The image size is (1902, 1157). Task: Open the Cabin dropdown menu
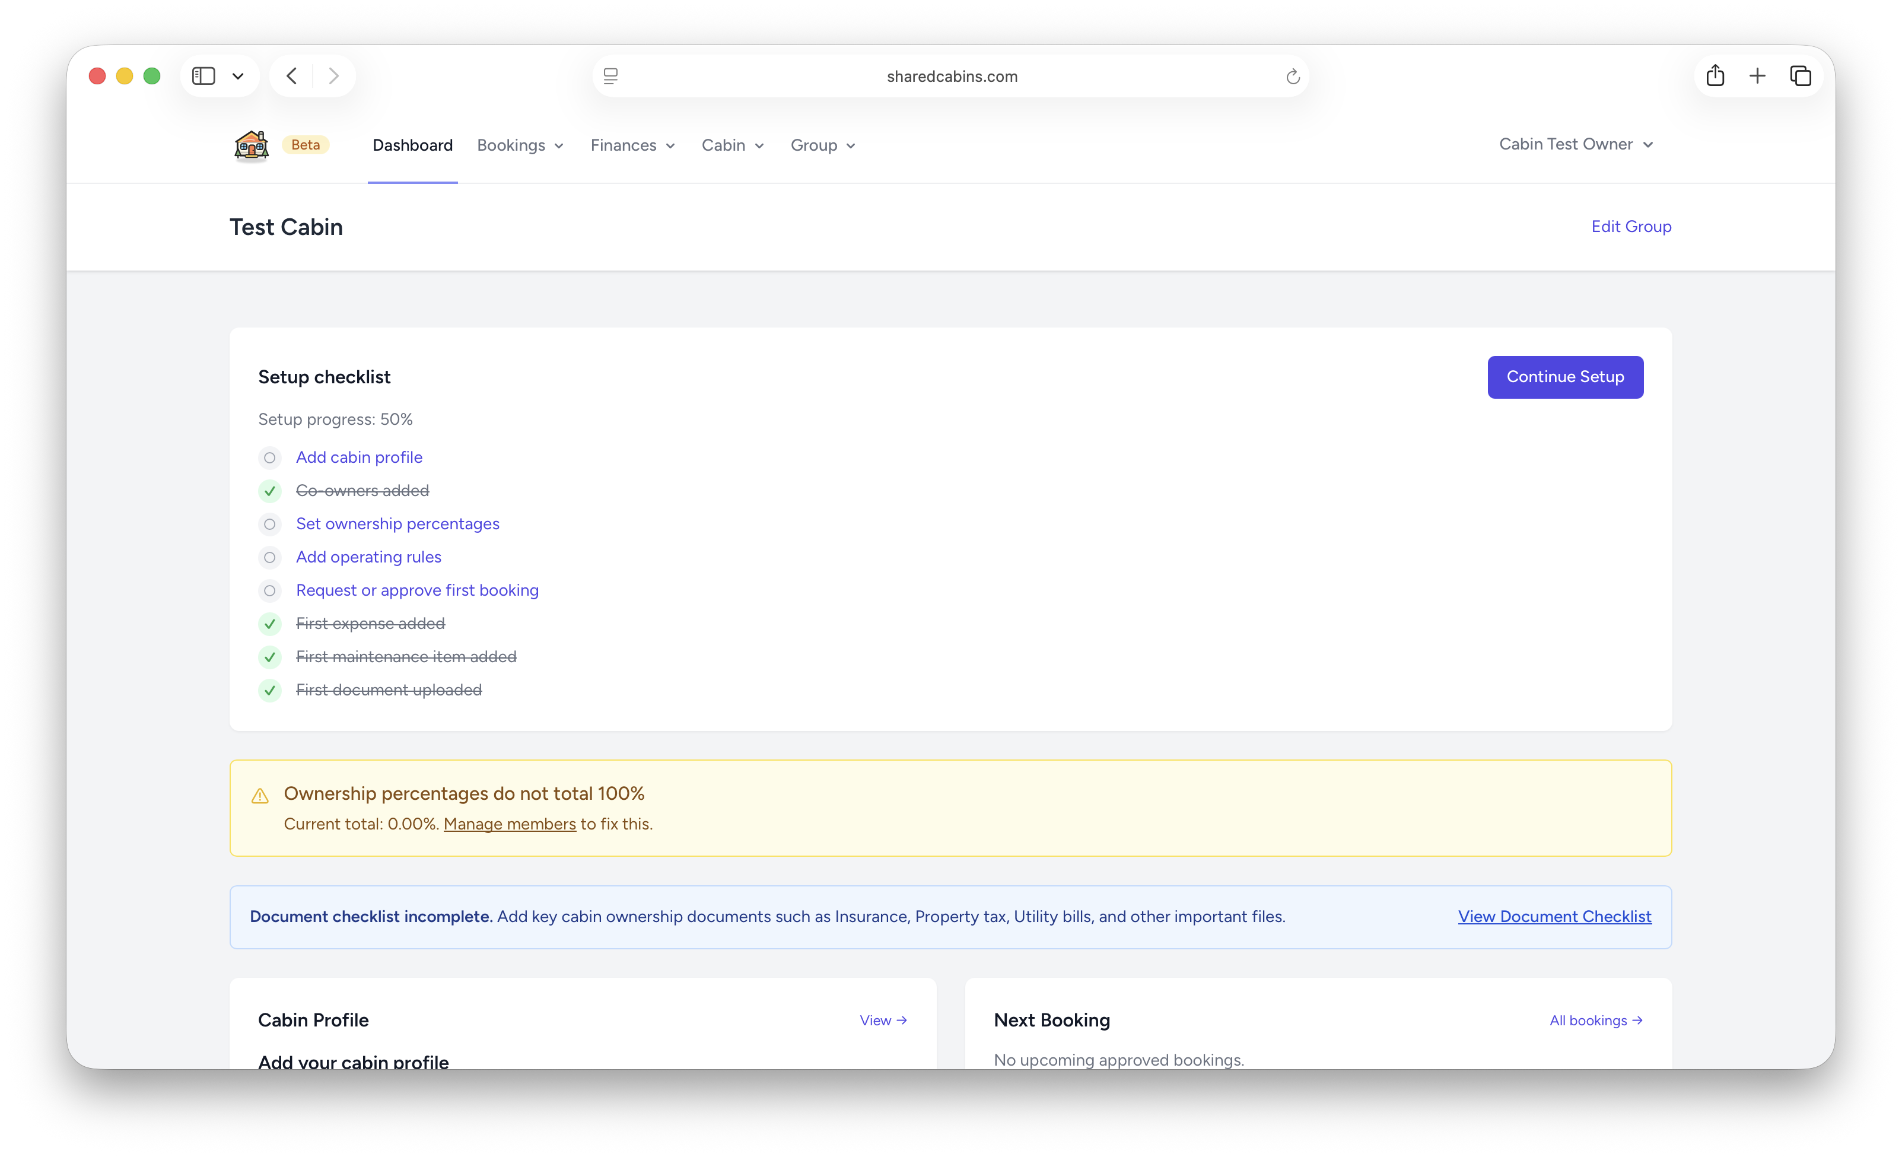coord(733,145)
